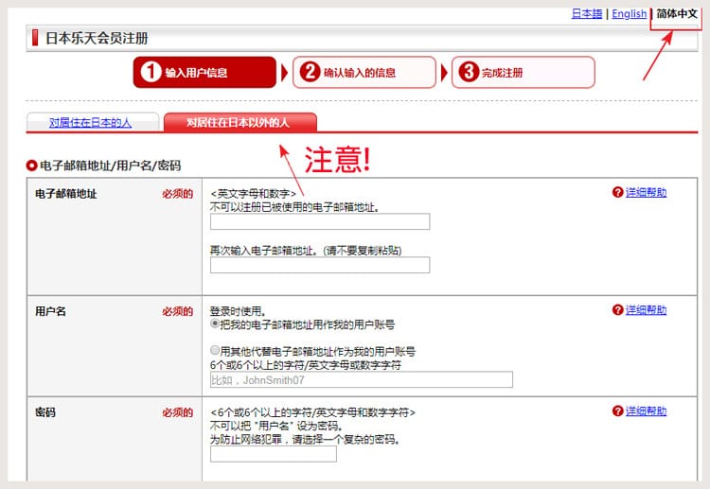This screenshot has height=489, width=710.
Task: Click help question icon in 密码 row
Action: click(617, 411)
